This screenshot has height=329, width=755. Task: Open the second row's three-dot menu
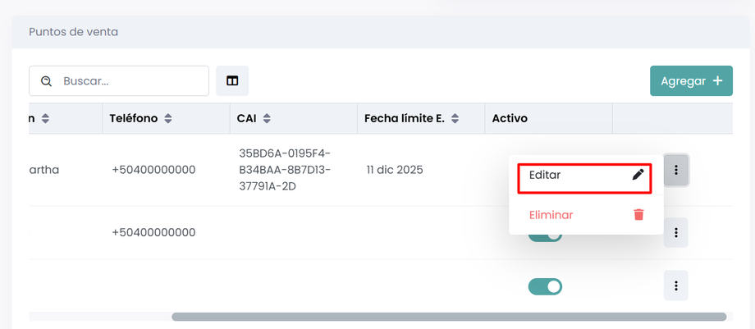pyautogui.click(x=675, y=232)
